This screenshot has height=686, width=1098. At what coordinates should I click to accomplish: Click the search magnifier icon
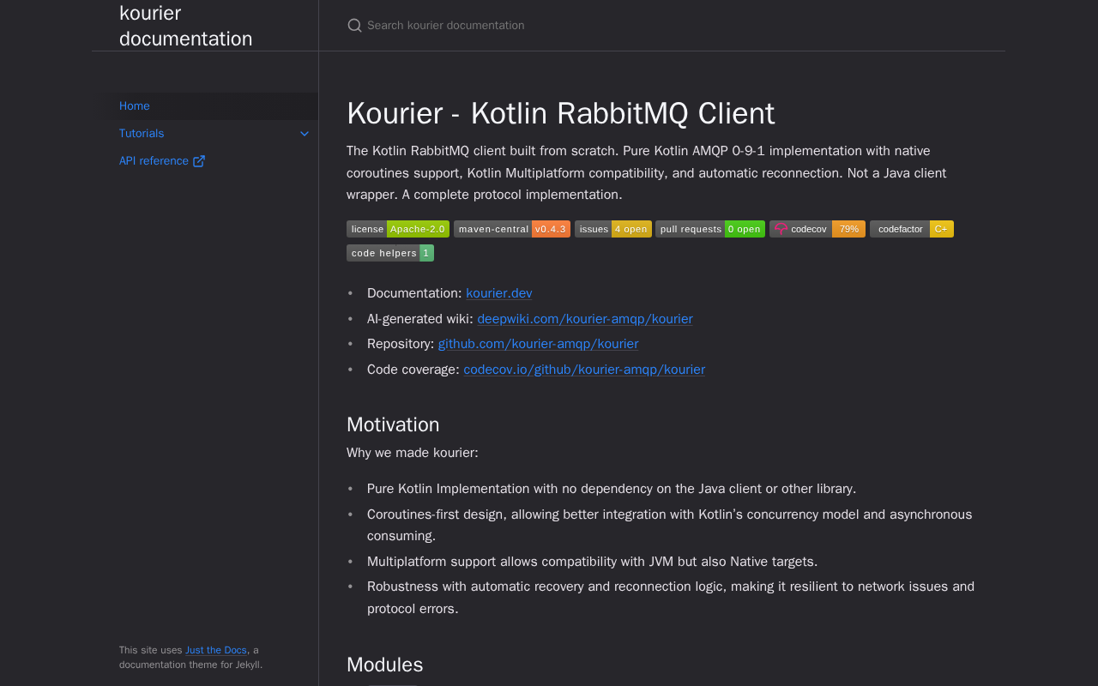pyautogui.click(x=354, y=26)
